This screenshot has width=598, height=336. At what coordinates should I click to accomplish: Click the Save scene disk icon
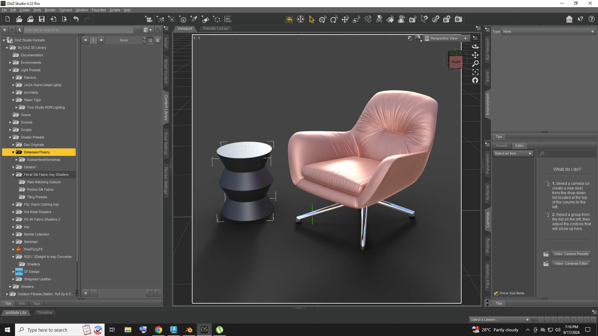coord(41,19)
